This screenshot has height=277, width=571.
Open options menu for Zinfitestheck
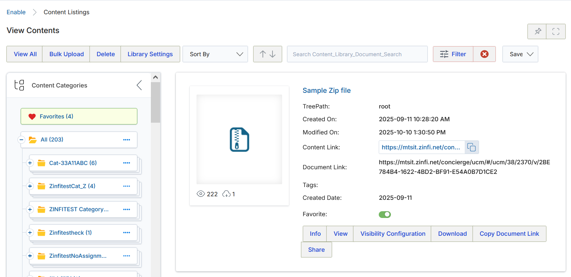point(127,233)
